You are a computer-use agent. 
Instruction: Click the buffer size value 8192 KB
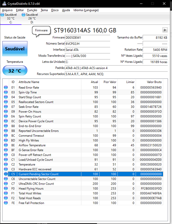point(155,37)
